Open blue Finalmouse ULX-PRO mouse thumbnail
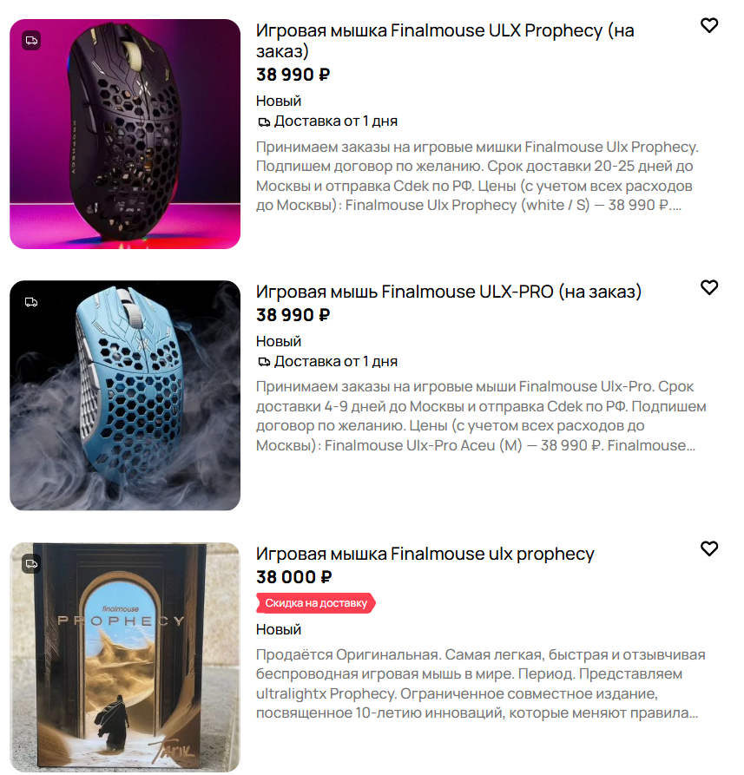744x775 pixels. coord(125,396)
